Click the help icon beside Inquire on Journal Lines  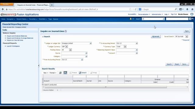[x=66, y=31]
